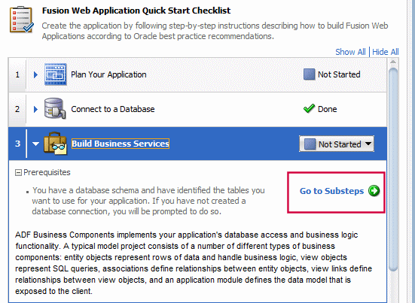
Task: Click the database schema prerequisite bullet text
Action: pyautogui.click(x=148, y=201)
